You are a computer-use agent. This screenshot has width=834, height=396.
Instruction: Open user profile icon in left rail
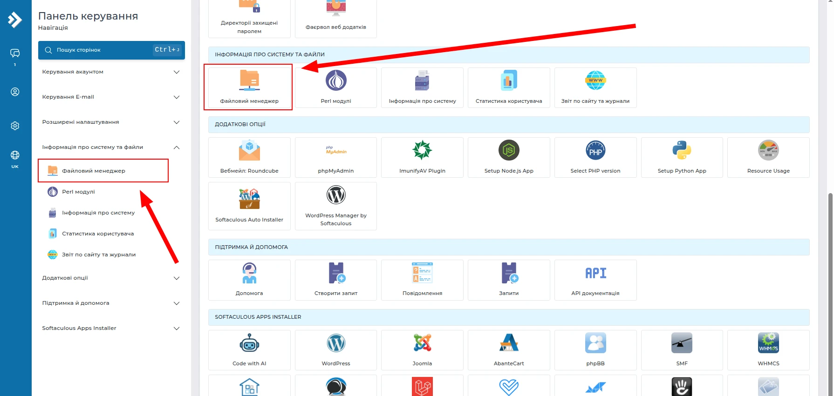(15, 92)
